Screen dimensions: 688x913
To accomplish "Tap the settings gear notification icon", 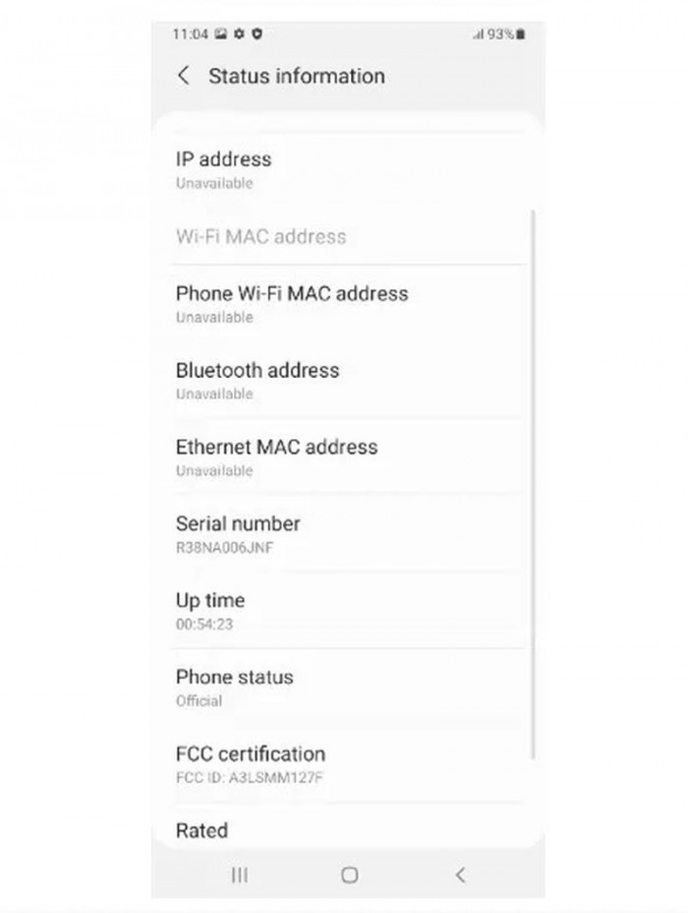I will pos(239,33).
